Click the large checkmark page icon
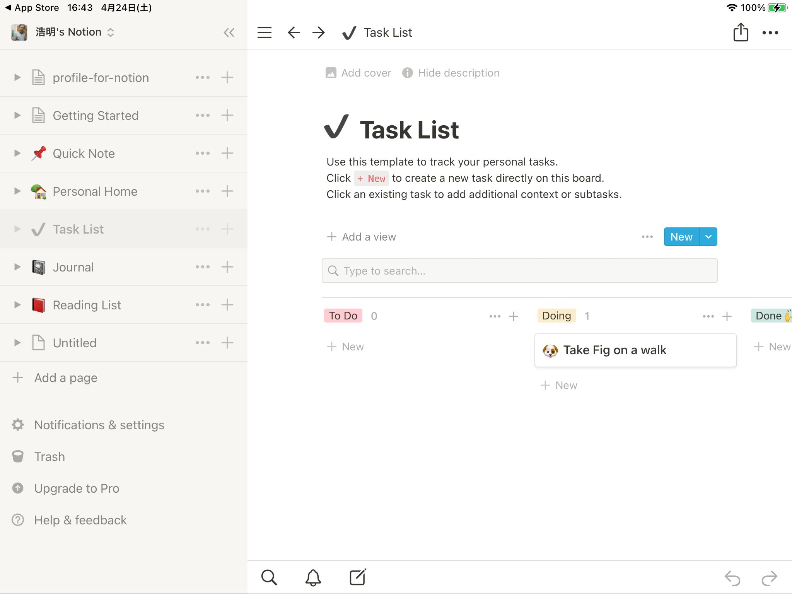This screenshot has width=792, height=594. 336,127
